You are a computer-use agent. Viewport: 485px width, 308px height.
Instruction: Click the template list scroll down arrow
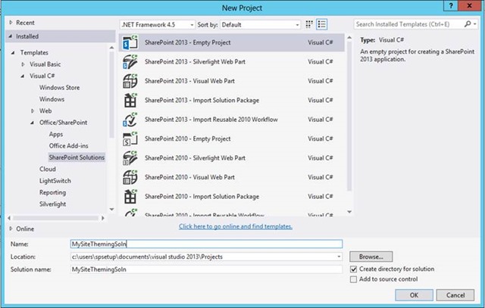click(x=349, y=212)
